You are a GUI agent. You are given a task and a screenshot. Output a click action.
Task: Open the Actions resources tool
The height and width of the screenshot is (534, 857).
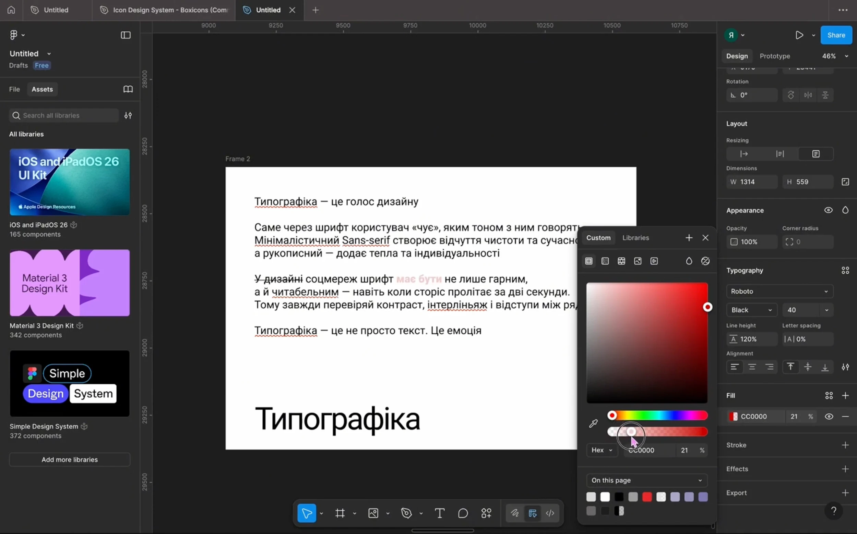click(487, 513)
